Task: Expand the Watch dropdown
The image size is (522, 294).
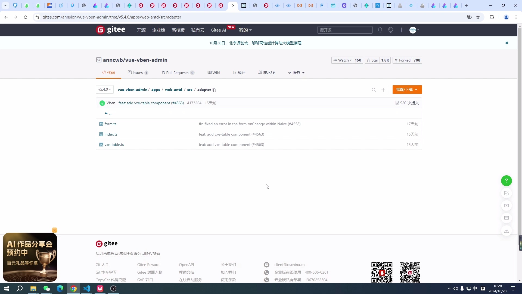Action: tap(342, 60)
